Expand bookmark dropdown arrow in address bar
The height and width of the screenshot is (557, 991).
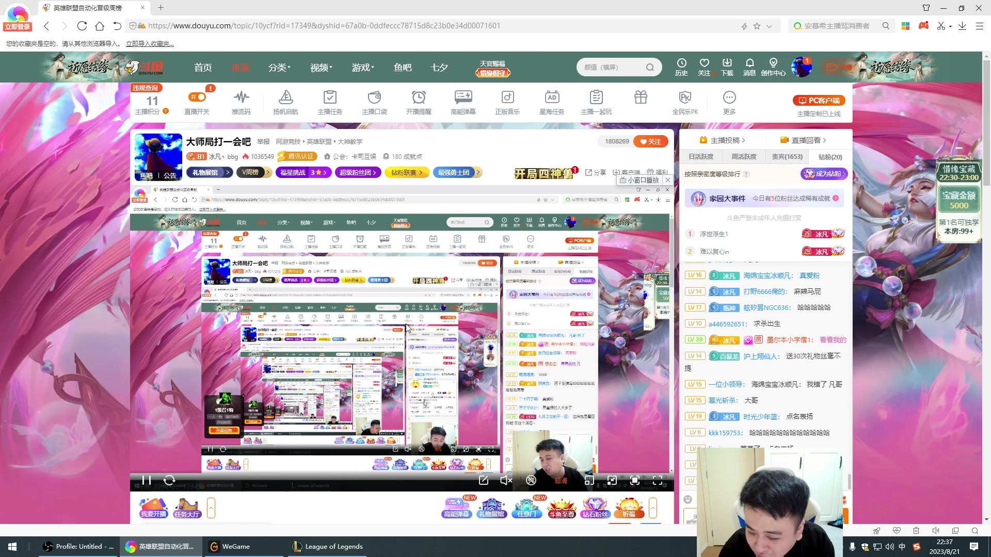click(769, 26)
